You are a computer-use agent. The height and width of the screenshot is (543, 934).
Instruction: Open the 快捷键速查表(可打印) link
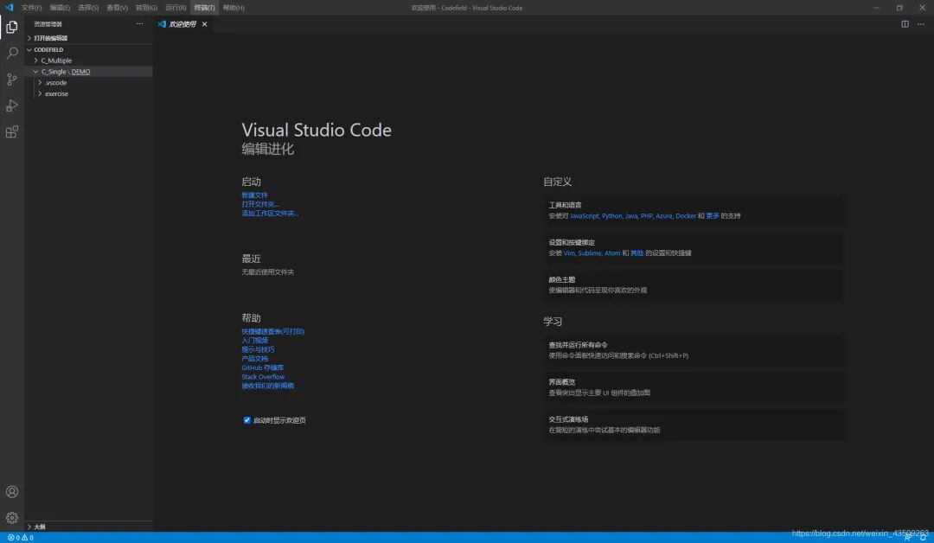pos(272,332)
